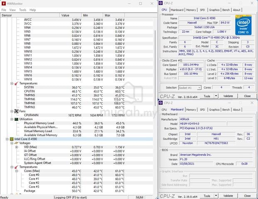Image resolution: width=258 pixels, height=199 pixels.
Task: Click the HWMonitor app icon in title bar
Action: (x=3, y=3)
